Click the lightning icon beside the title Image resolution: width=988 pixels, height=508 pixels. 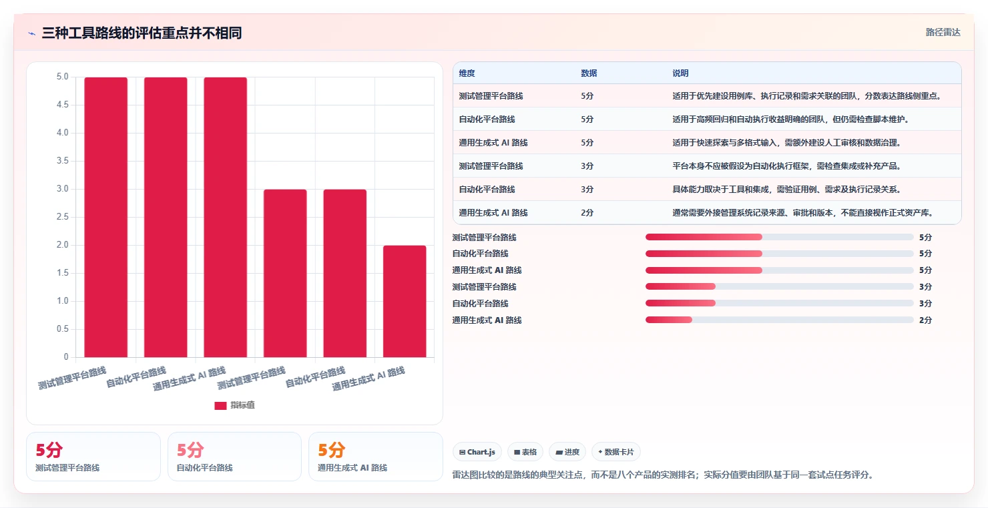[32, 33]
